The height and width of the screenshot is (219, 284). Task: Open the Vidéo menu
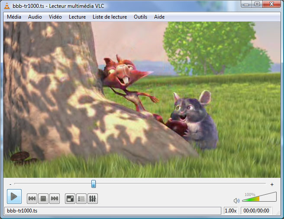click(x=55, y=17)
